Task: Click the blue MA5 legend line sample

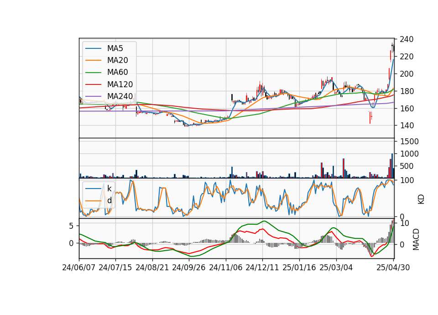Action: coord(93,49)
